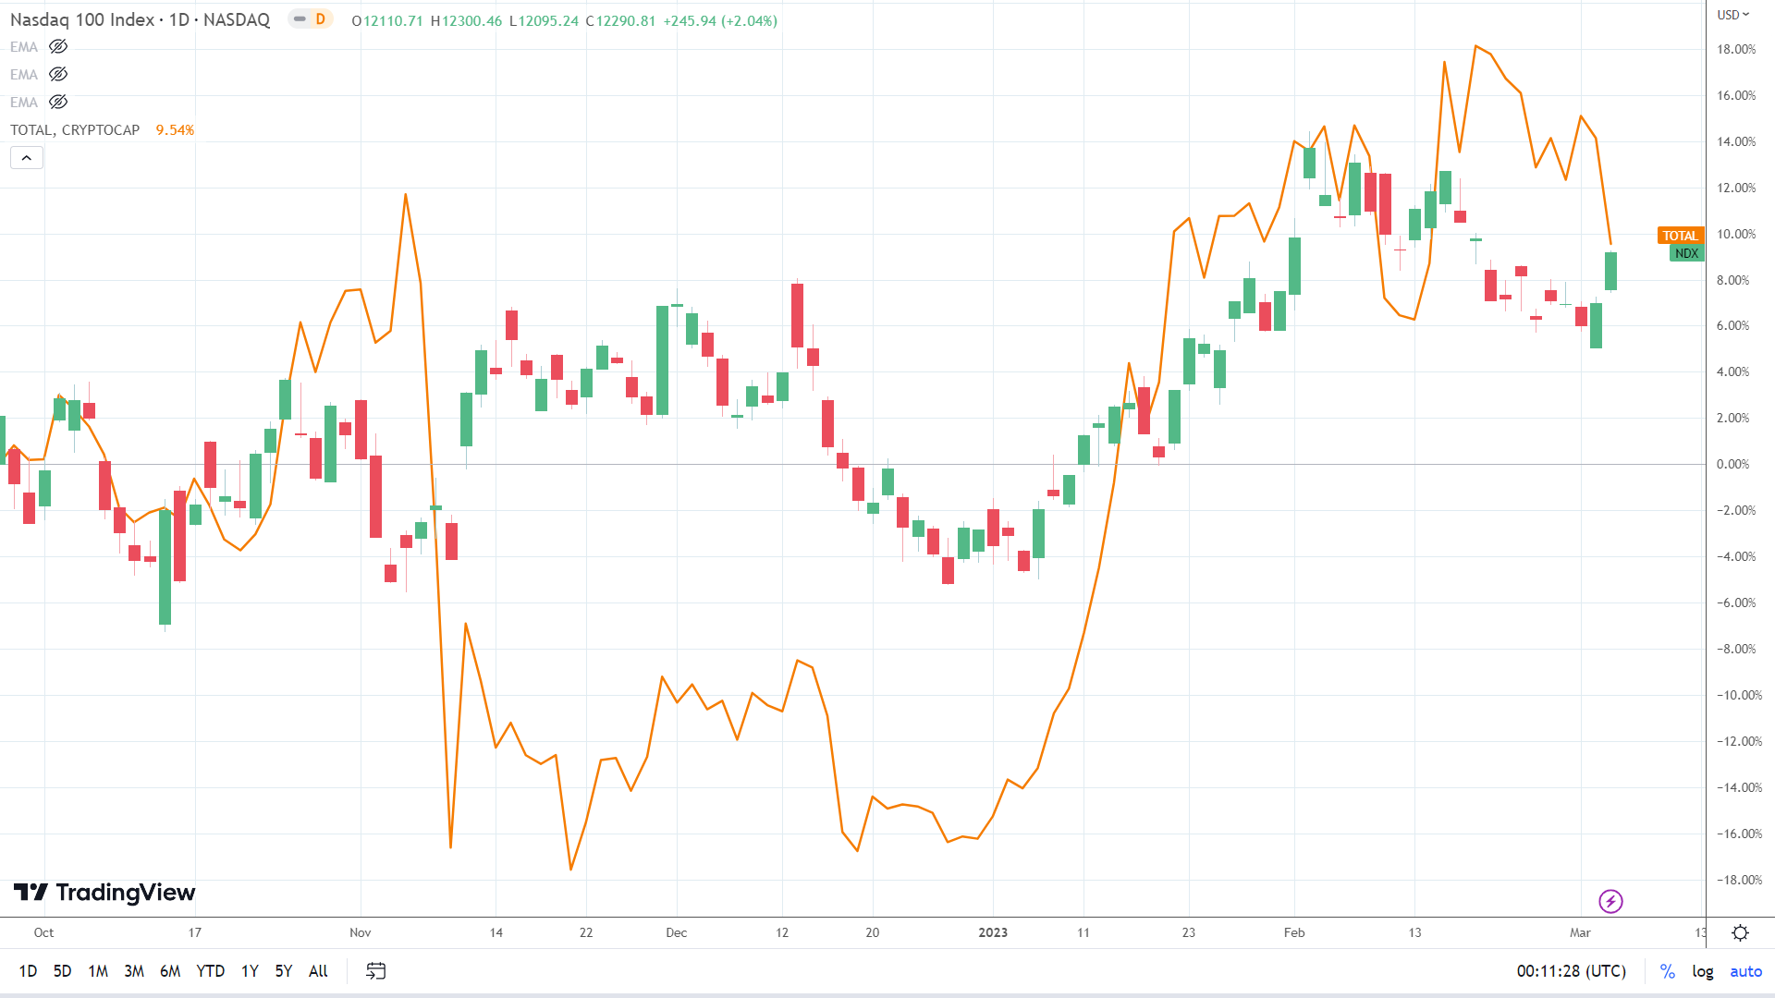Screen dimensions: 1775x998
Task: Select the 1M time range
Action: coord(98,971)
